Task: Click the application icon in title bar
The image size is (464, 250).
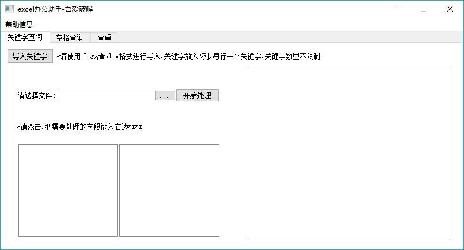Action: click(9, 9)
